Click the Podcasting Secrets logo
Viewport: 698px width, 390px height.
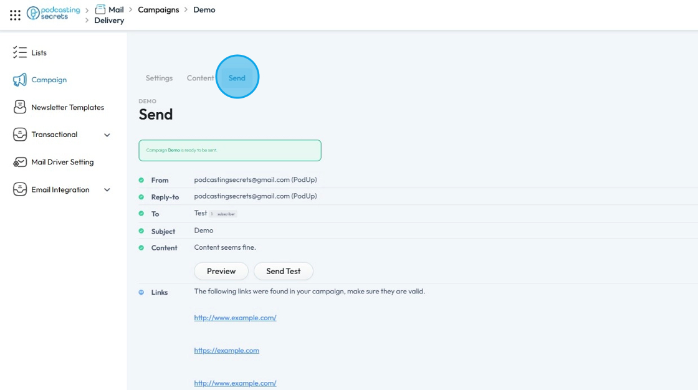pyautogui.click(x=54, y=13)
